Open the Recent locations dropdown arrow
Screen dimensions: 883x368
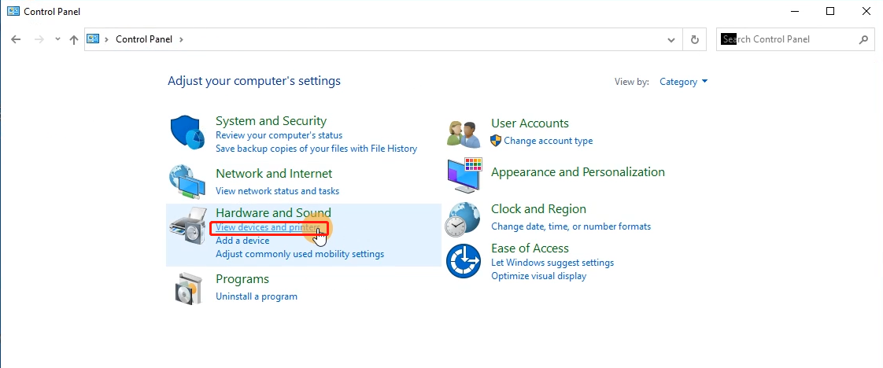57,39
